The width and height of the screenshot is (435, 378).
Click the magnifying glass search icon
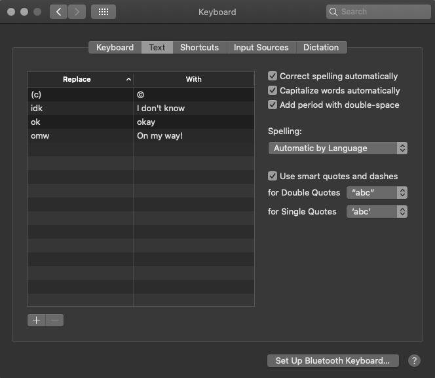tap(333, 12)
